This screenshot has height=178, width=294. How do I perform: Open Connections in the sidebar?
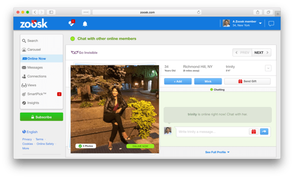coord(42,77)
